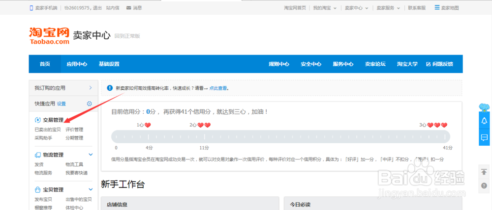Open 采购助手
This screenshot has height=210, width=492.
[x=43, y=138]
